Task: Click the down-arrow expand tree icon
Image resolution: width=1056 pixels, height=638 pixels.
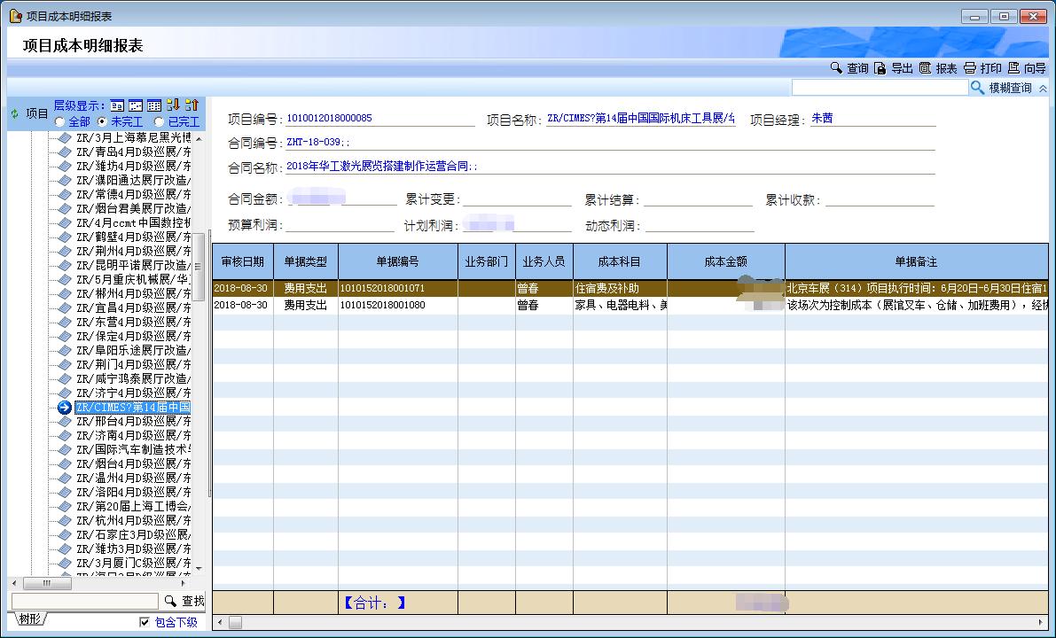Action: click(173, 105)
